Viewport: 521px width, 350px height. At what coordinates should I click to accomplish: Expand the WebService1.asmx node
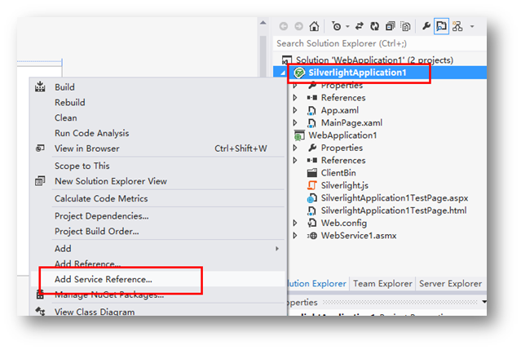295,236
